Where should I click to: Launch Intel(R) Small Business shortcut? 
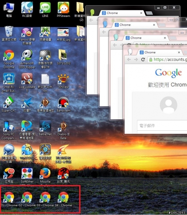click(9, 83)
